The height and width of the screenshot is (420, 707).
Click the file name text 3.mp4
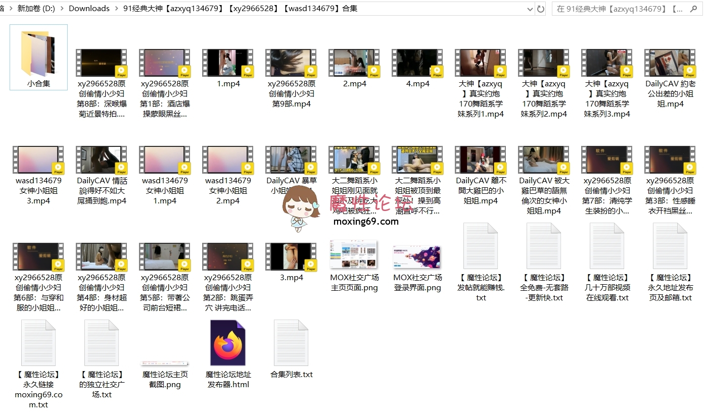pyautogui.click(x=292, y=278)
